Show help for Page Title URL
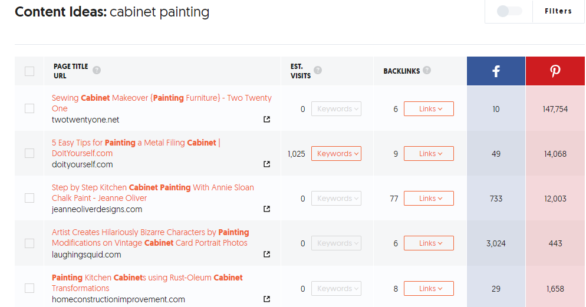The height and width of the screenshot is (307, 586). click(97, 71)
